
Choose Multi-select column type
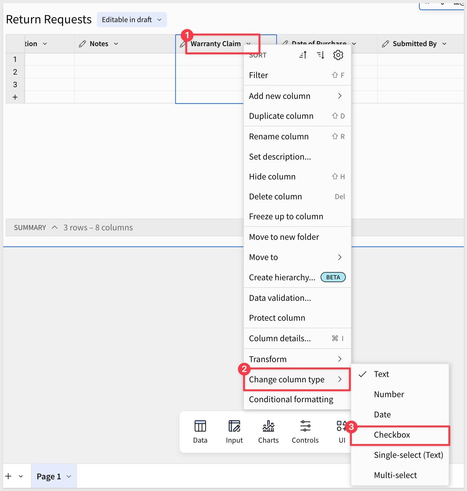click(x=395, y=475)
